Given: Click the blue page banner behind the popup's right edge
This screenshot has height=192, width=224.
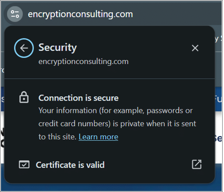Looking at the screenshot, I should click(x=218, y=99).
